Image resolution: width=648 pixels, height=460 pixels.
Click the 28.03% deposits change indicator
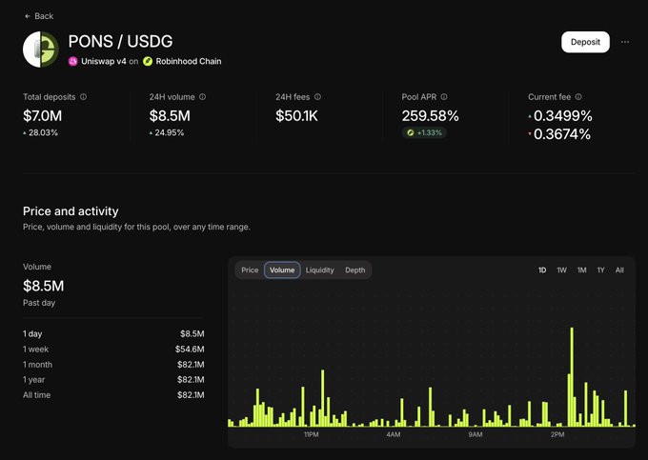click(x=40, y=133)
